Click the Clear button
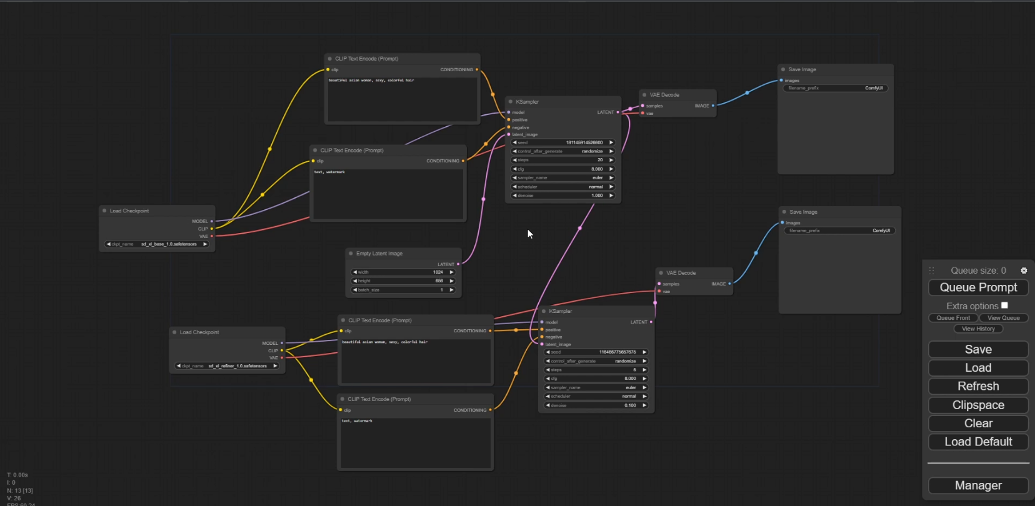Screen dimensions: 1035x506 (978, 424)
